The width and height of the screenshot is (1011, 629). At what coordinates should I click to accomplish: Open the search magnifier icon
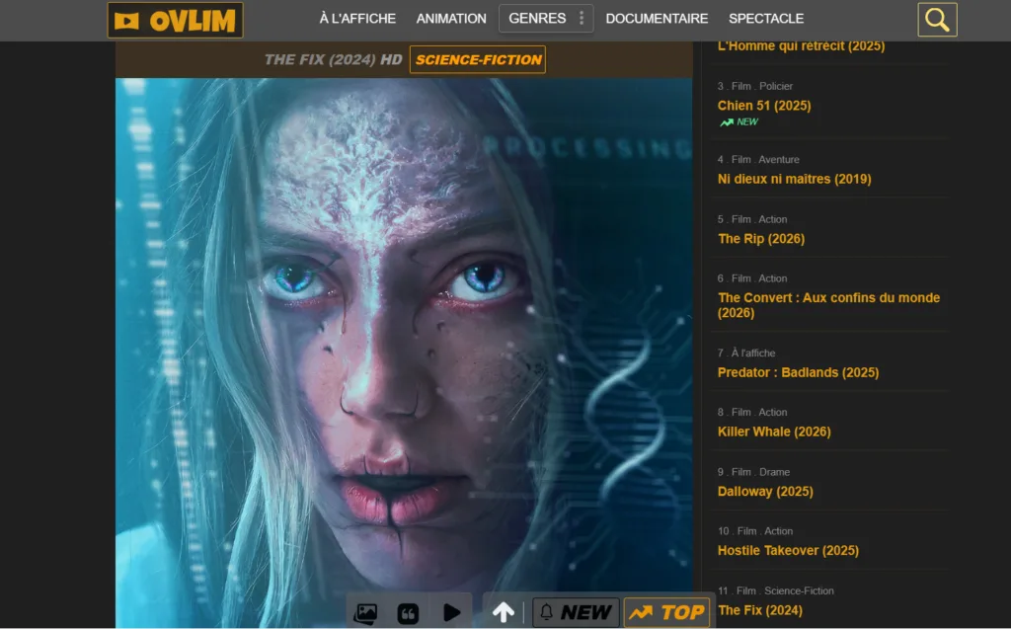[x=937, y=20]
